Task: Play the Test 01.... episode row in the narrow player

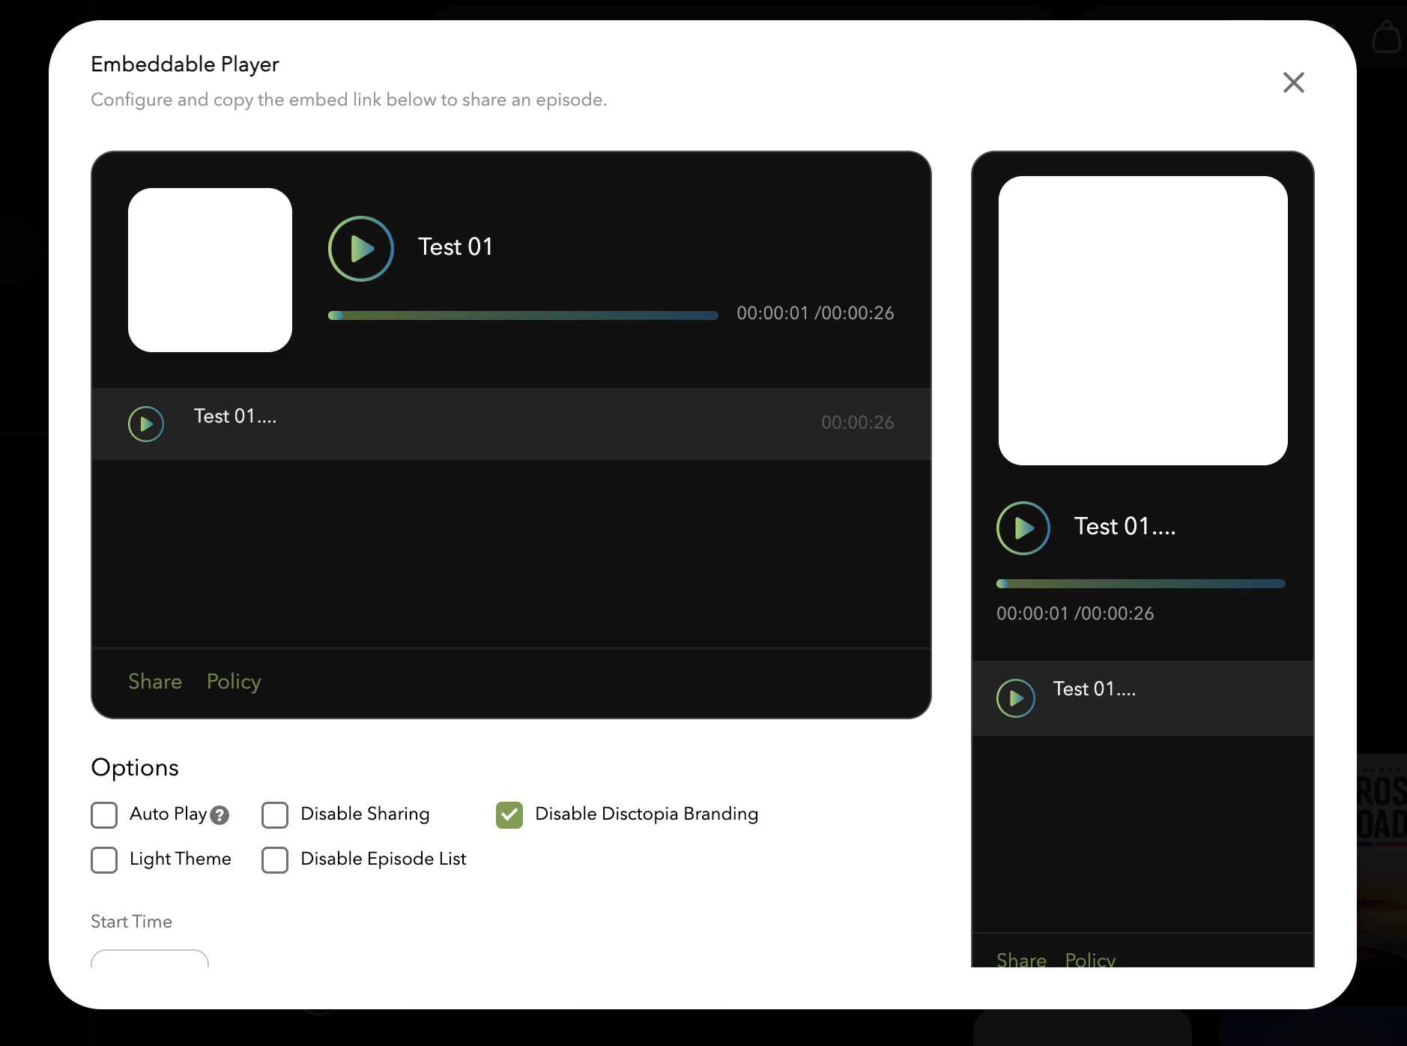Action: tap(1015, 698)
